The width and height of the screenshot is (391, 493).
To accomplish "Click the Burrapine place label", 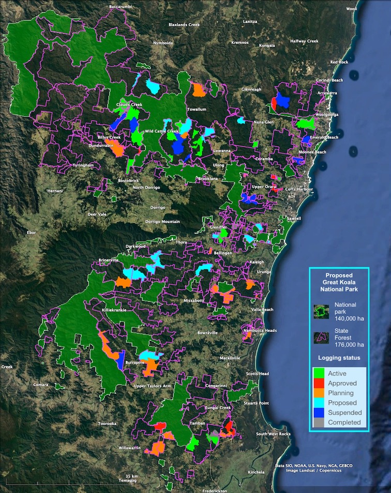I will (x=135, y=363).
